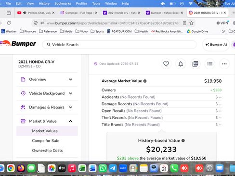Close the 2021 HONDA CR-V tab
Viewport: 235px width, 176px height.
coord(225,13)
